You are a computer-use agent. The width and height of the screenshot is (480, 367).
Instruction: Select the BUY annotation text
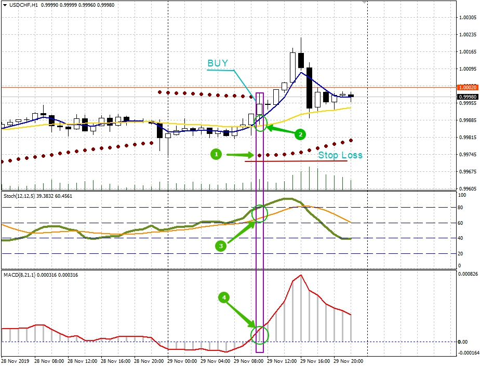pos(218,63)
